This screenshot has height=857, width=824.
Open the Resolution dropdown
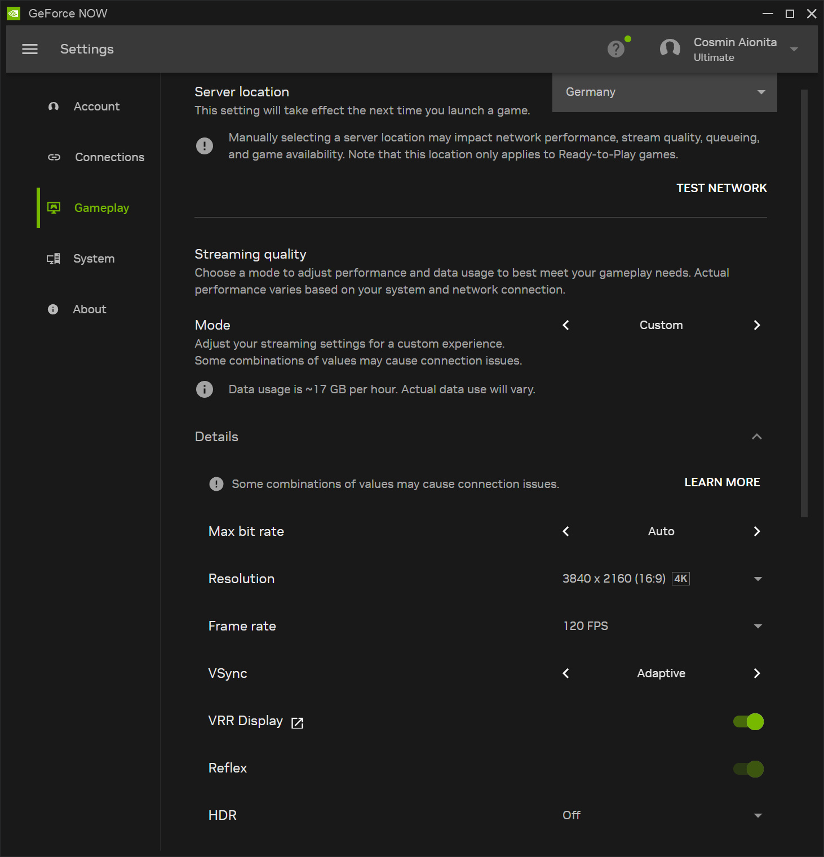point(662,579)
